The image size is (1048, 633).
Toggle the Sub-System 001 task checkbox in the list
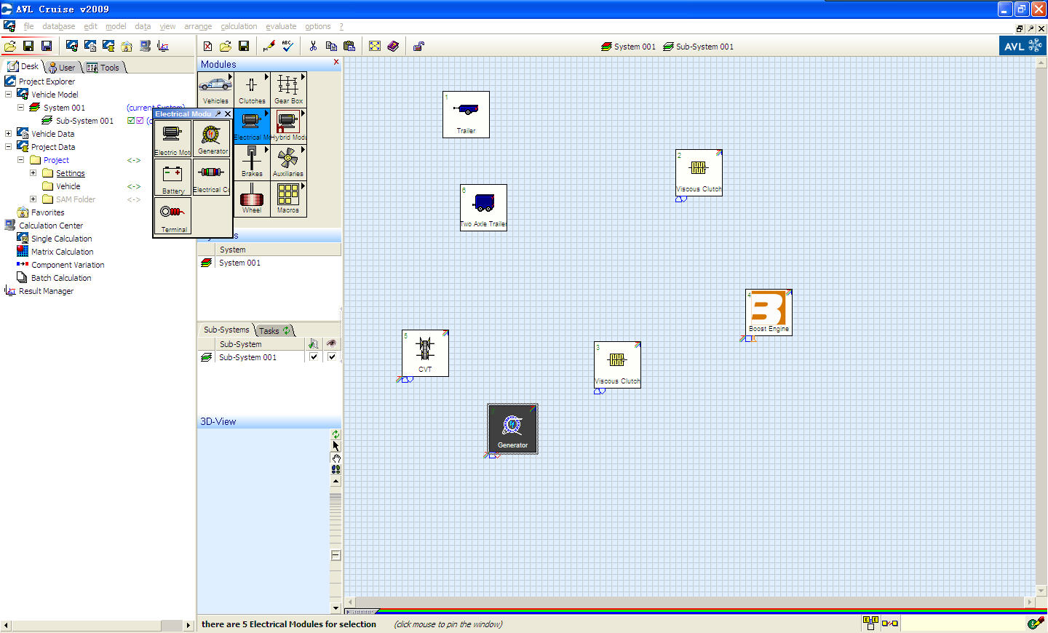point(314,357)
